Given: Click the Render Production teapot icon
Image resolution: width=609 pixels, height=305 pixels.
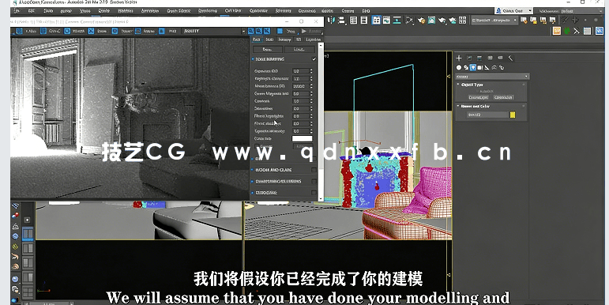Looking at the screenshot, I should (442, 21).
